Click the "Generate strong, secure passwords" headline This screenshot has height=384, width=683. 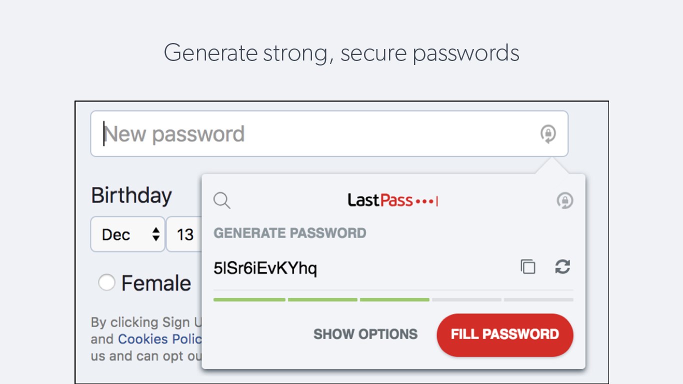click(x=341, y=52)
